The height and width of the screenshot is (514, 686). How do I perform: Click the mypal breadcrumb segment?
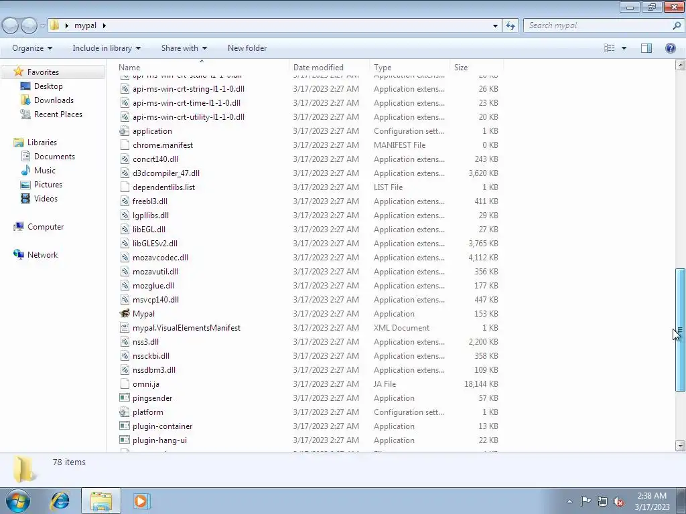pos(85,25)
